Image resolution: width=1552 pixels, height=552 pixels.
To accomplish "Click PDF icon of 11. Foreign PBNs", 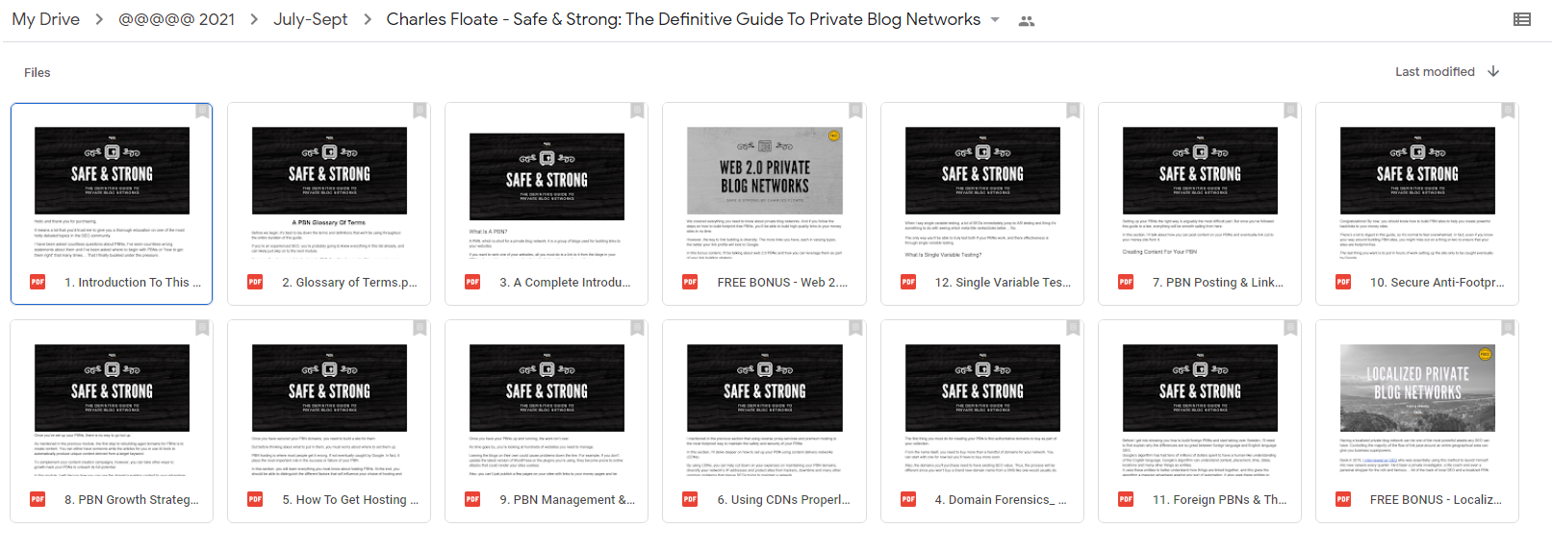I will 1126,499.
